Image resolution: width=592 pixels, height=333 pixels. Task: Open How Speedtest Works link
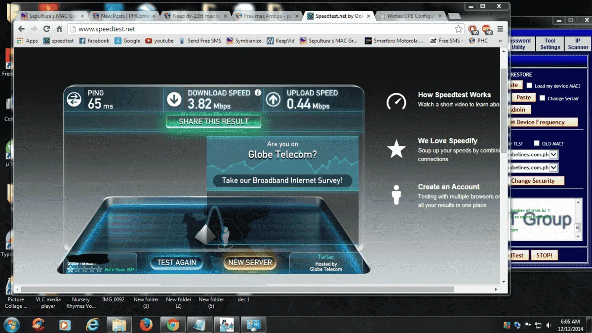(x=454, y=95)
